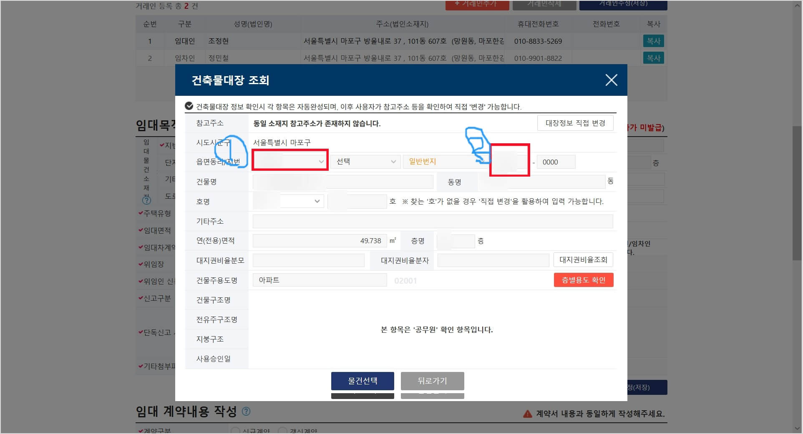The height and width of the screenshot is (434, 803).
Task: Click the 물건선택 button
Action: [362, 381]
